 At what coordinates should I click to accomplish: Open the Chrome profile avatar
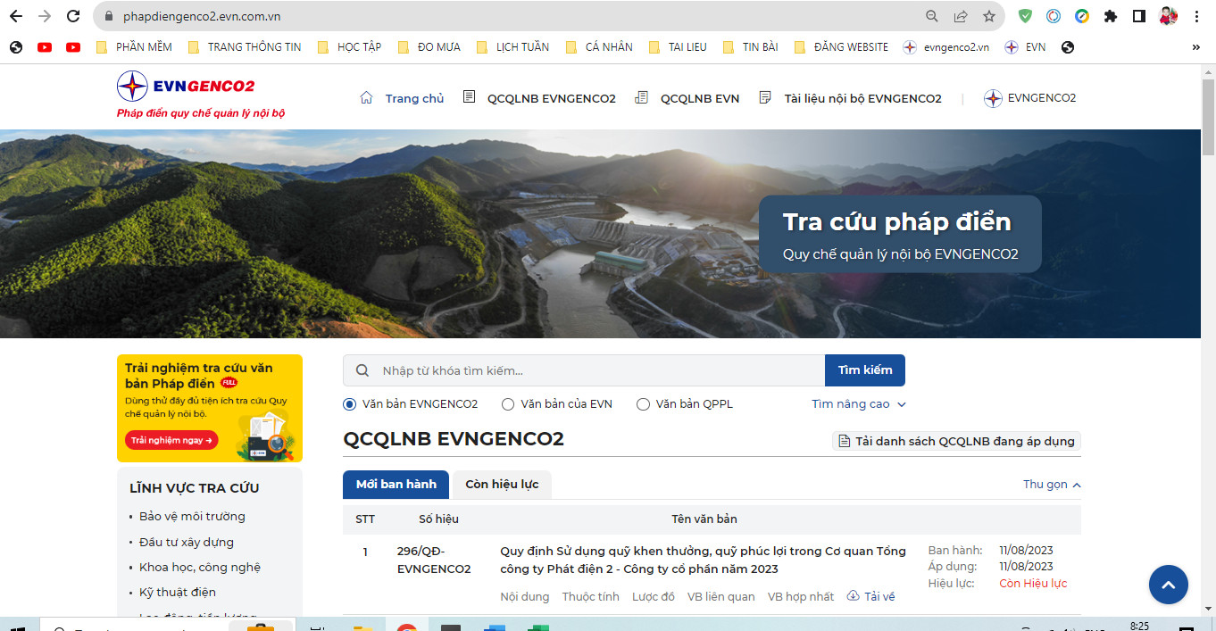[x=1168, y=16]
